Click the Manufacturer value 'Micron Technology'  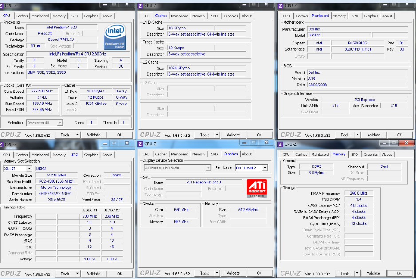coord(56,187)
